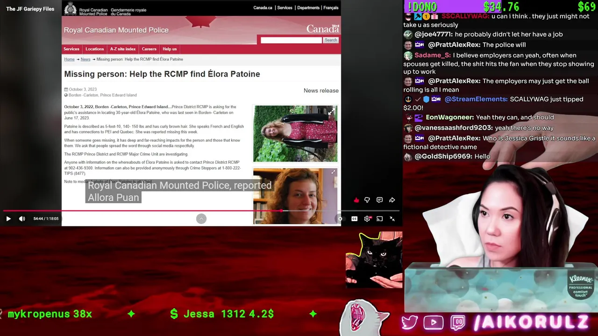Open video settings gear icon
Screen dimensions: 598x336
tap(367, 219)
